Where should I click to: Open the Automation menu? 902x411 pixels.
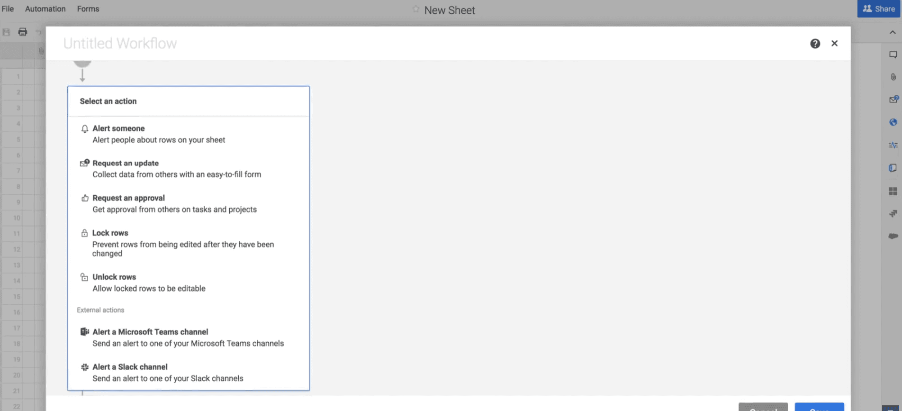(x=45, y=9)
